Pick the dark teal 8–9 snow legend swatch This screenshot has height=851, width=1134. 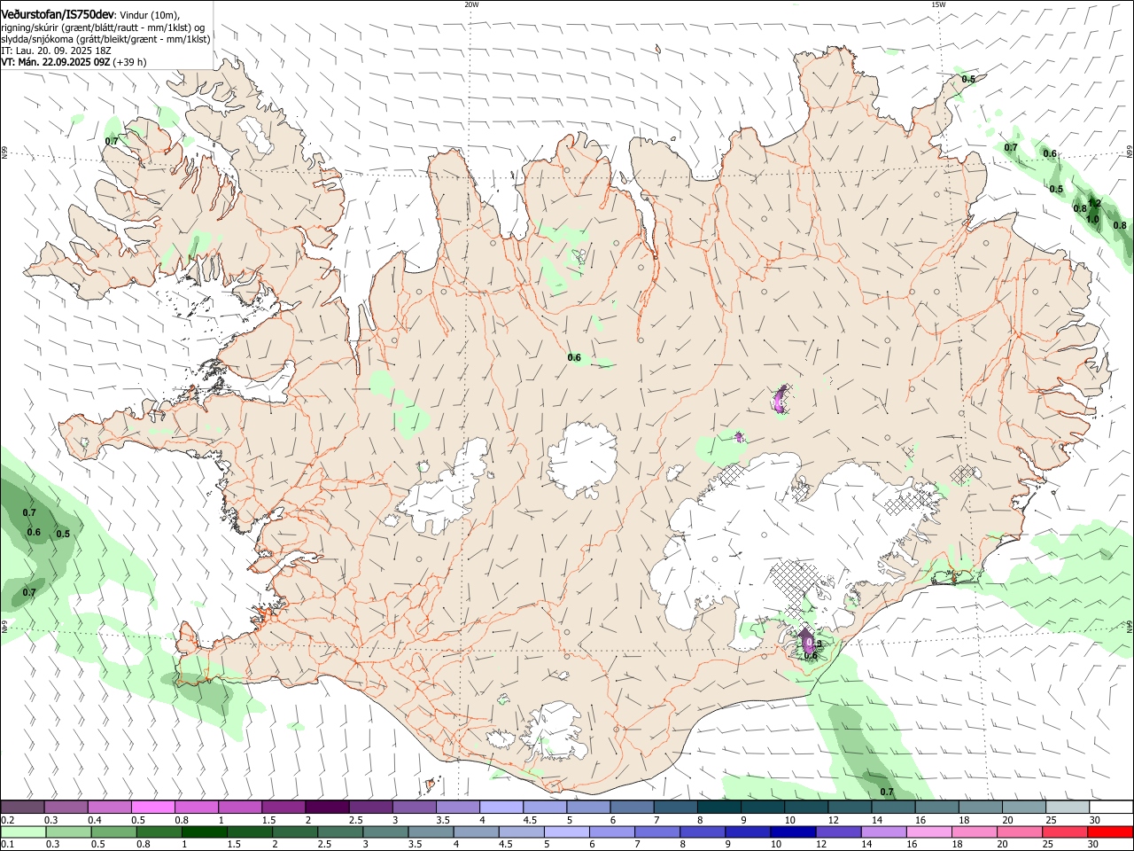pos(718,808)
